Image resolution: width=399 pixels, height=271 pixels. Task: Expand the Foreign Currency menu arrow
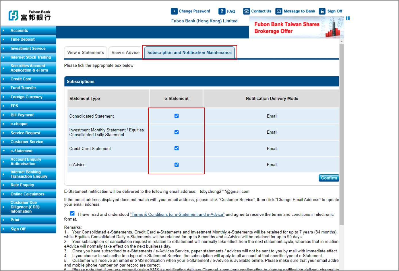click(x=3, y=97)
